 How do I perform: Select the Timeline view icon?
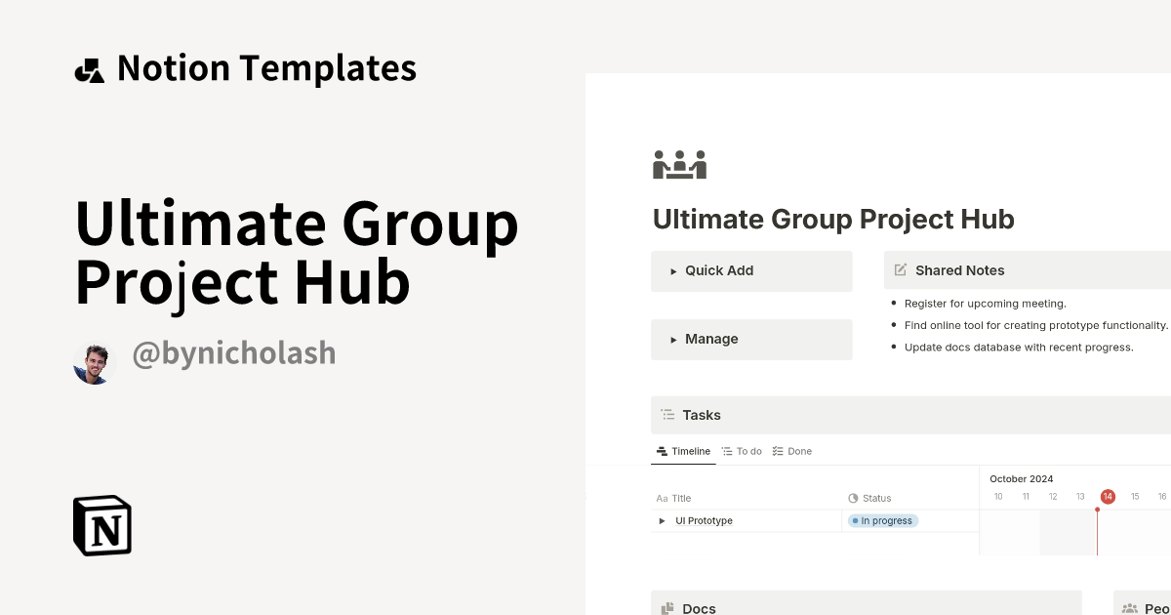[661, 451]
